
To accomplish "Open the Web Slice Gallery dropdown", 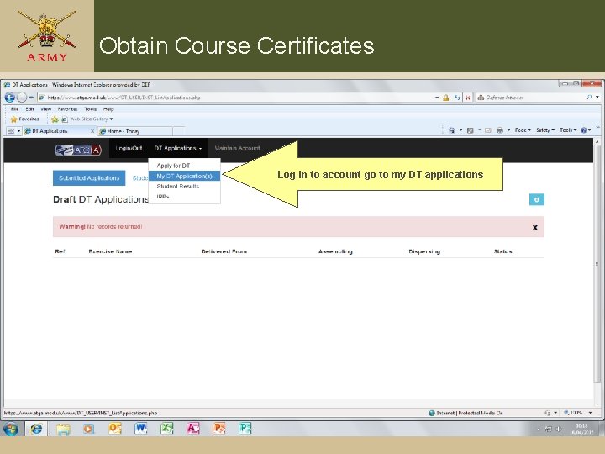I will [x=87, y=119].
